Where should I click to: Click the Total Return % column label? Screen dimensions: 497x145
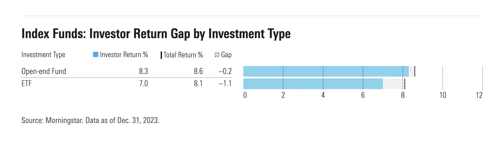click(183, 55)
